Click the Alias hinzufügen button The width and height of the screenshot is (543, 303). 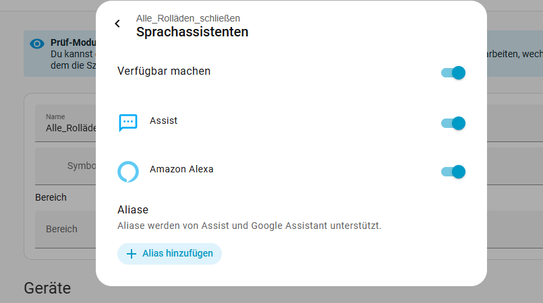[x=169, y=254]
